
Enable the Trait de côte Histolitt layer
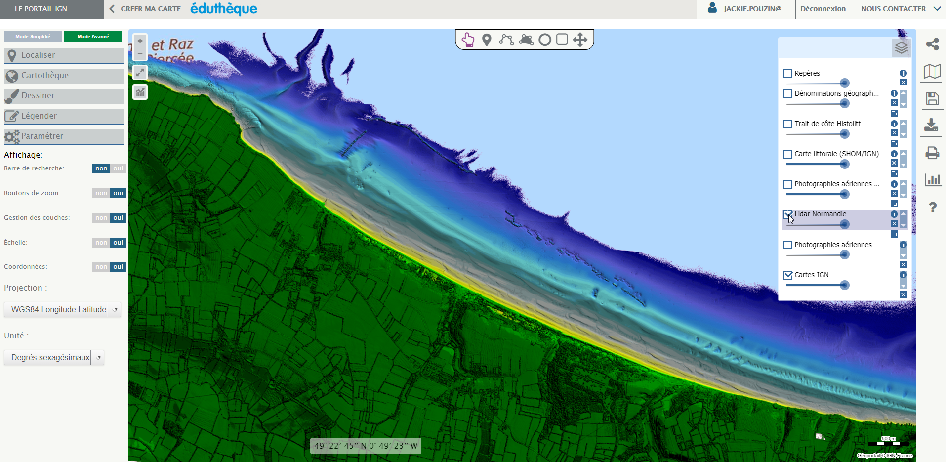click(x=788, y=124)
